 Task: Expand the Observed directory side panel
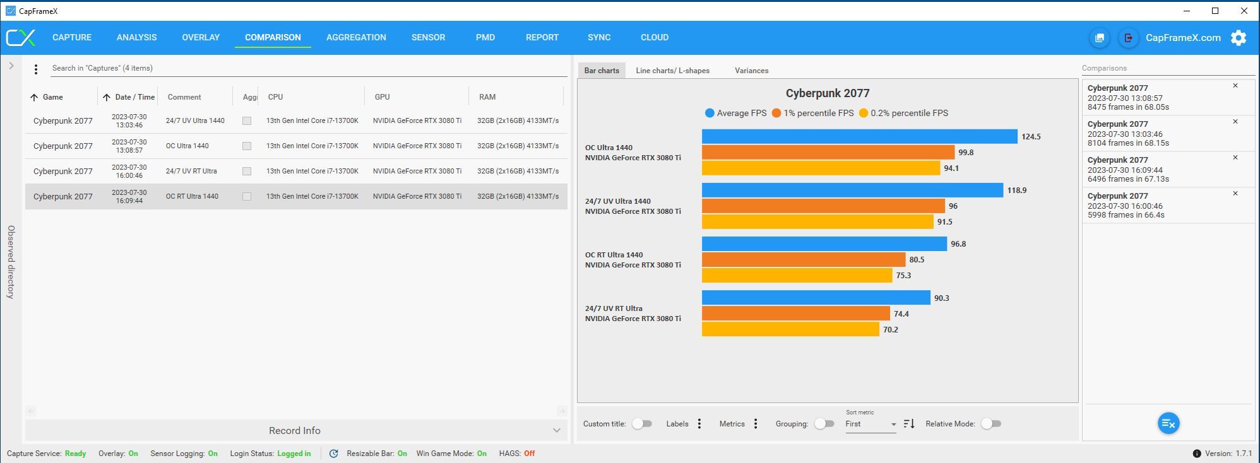click(x=11, y=66)
